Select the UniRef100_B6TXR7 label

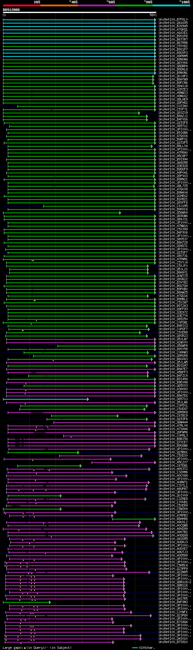coord(173,40)
